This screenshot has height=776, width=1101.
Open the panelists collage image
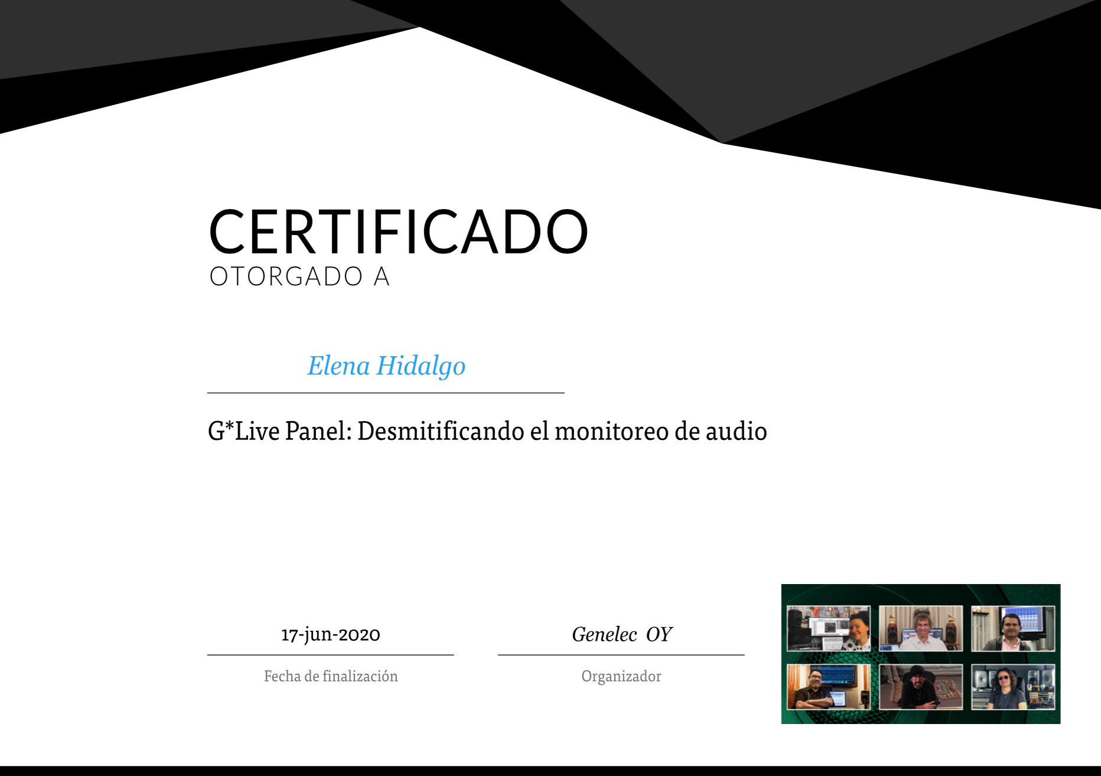coord(921,654)
